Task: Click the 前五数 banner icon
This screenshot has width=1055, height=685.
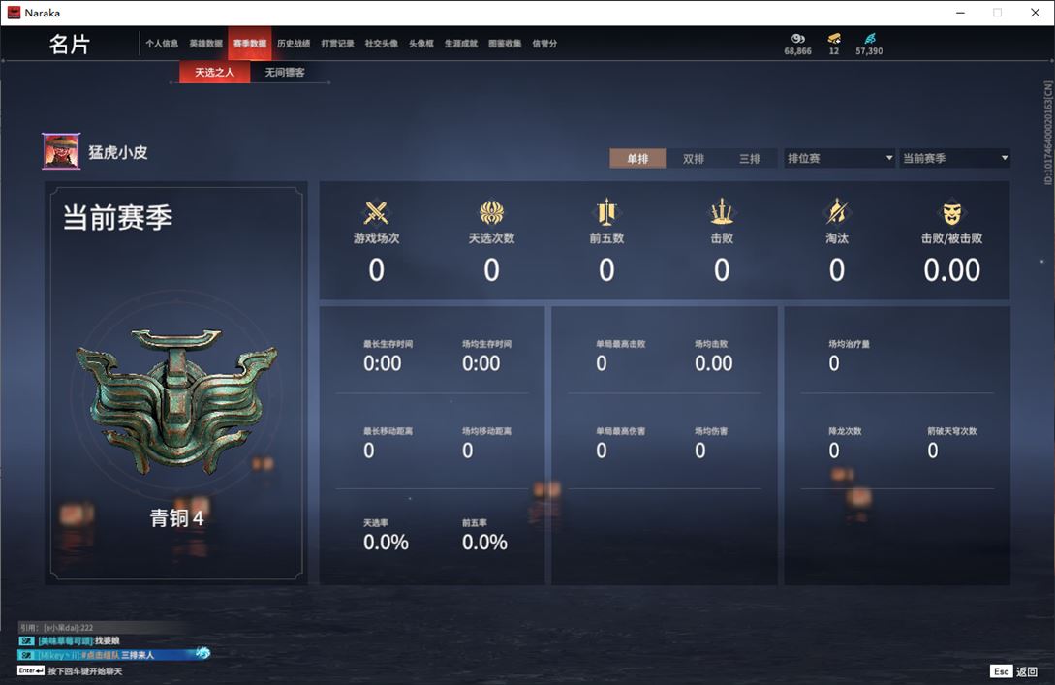Action: coord(606,212)
